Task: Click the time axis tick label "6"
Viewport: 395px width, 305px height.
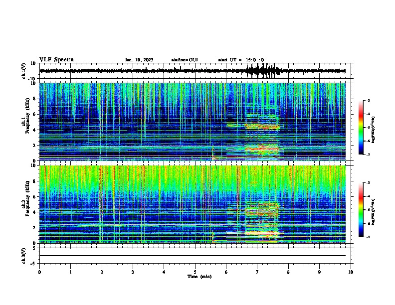Action: pos(226,272)
